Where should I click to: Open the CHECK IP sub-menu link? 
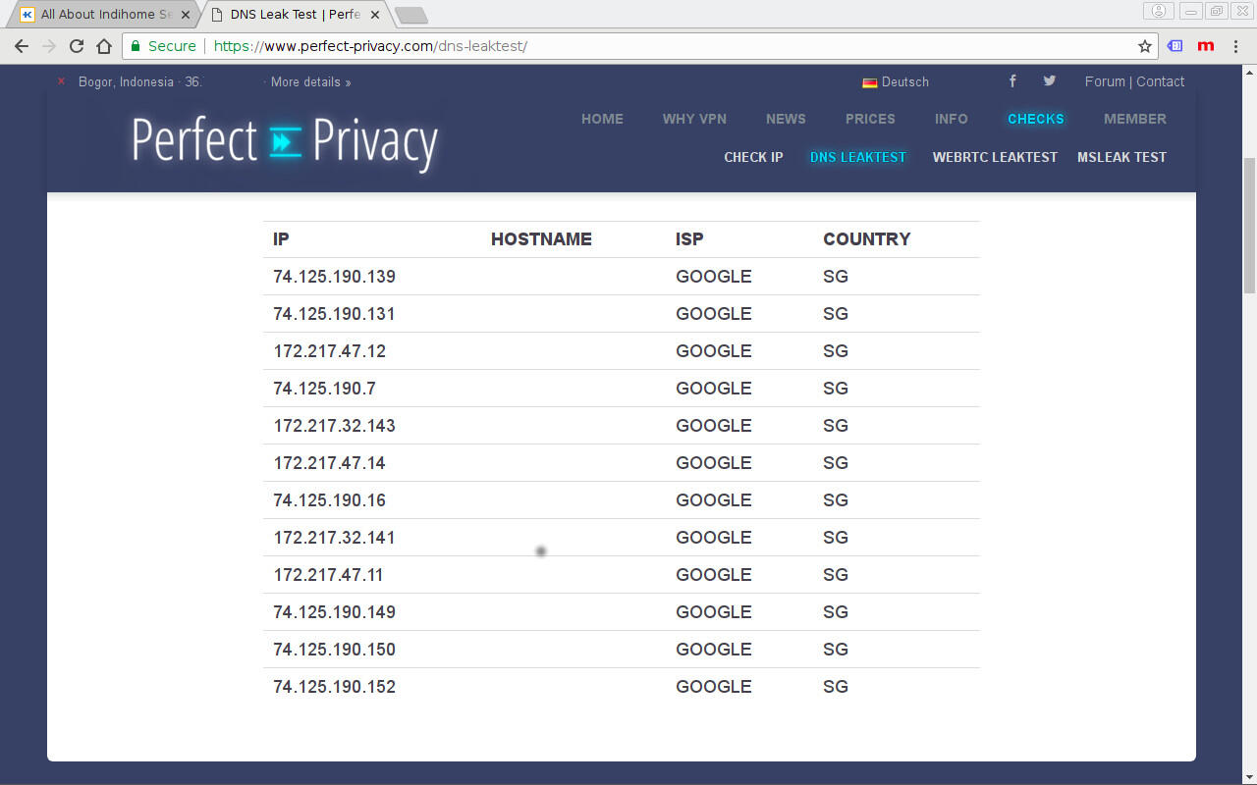753,157
